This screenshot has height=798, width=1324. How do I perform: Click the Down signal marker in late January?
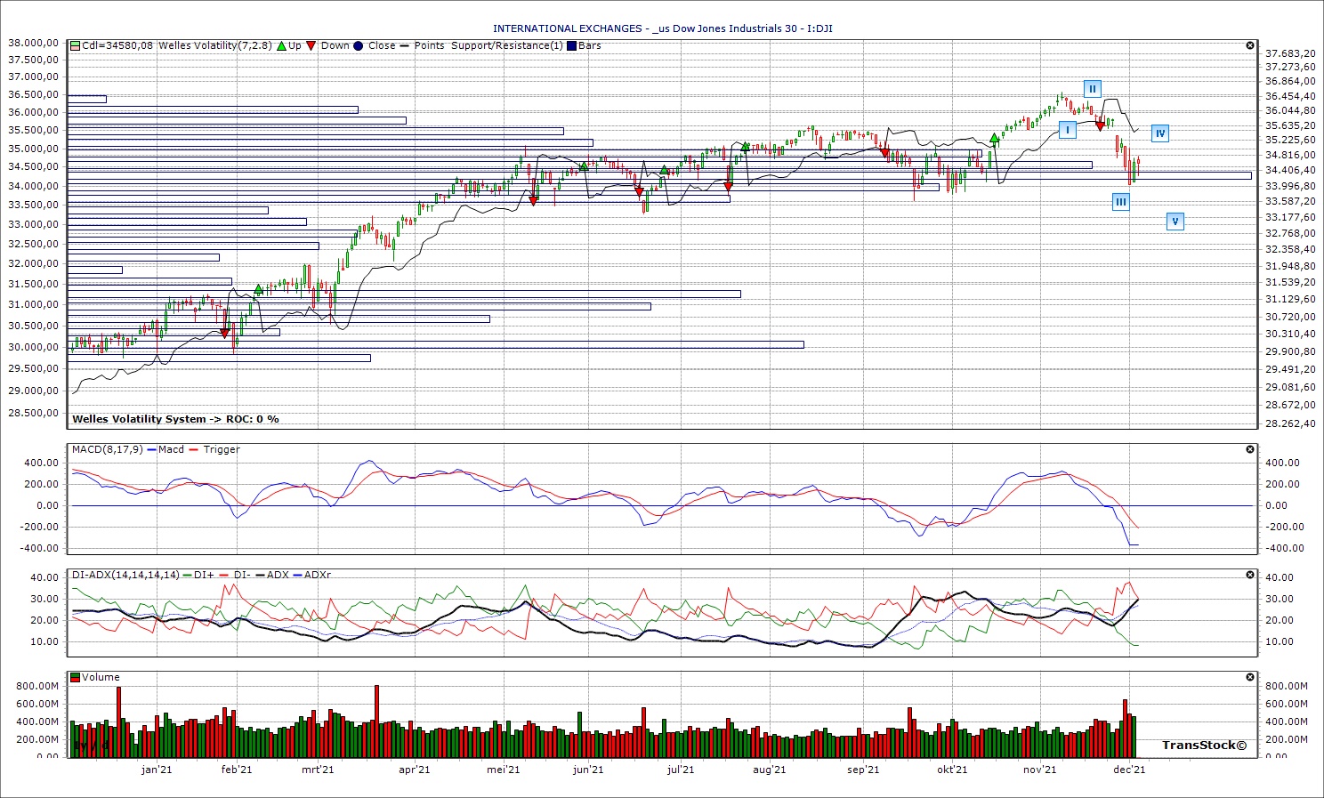coord(224,333)
